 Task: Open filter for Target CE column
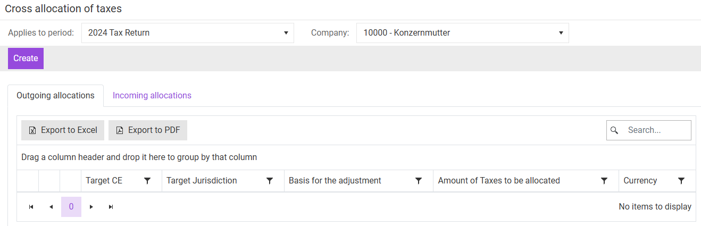coord(148,181)
